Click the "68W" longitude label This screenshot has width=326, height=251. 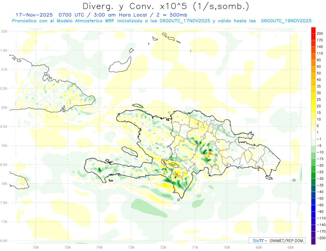tap(290, 247)
